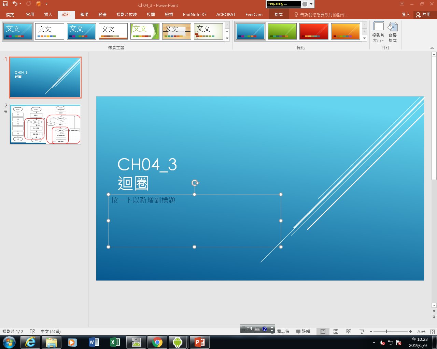Click the greyed Redo icon
The width and height of the screenshot is (437, 349).
[x=28, y=4]
